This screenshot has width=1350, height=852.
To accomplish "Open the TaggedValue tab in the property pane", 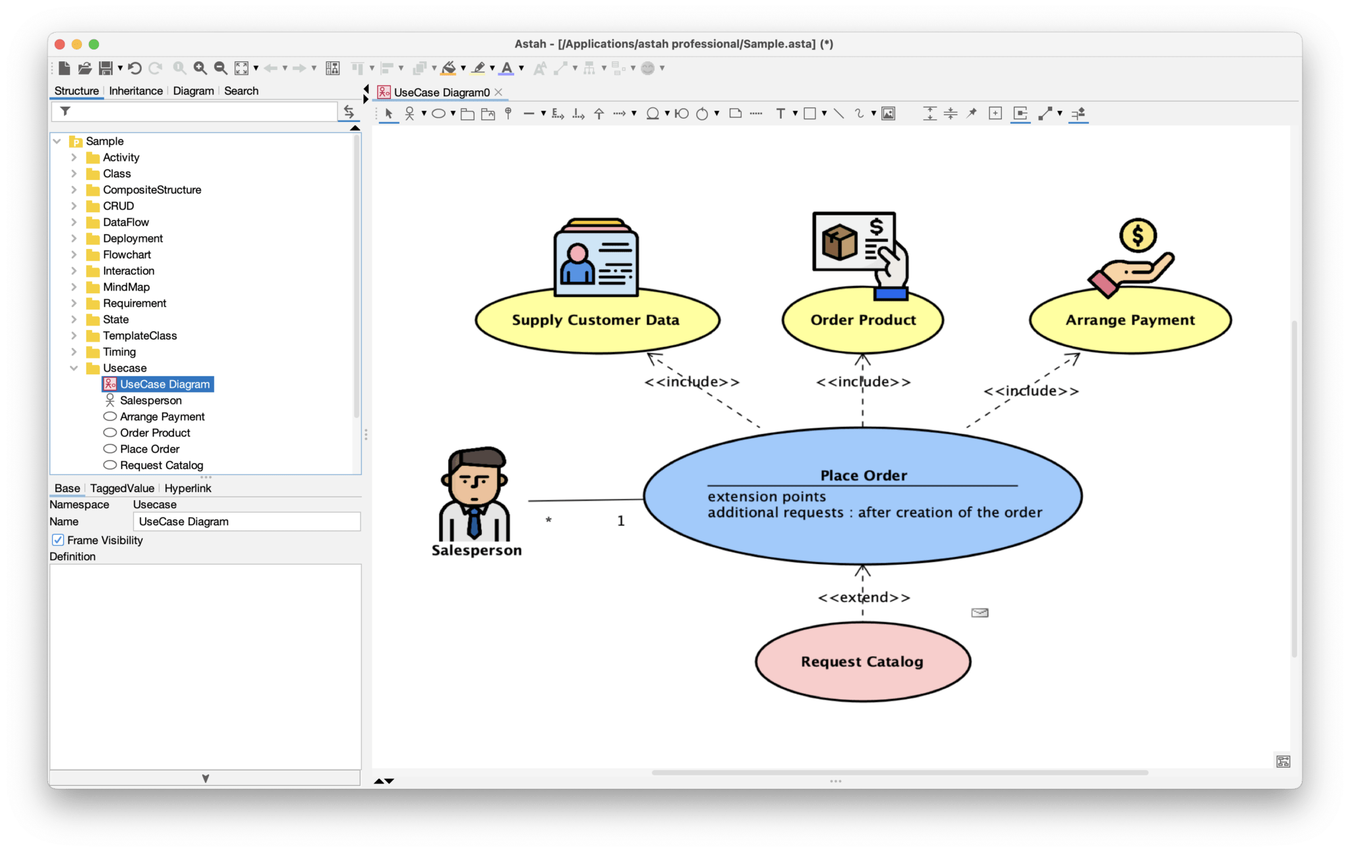I will (x=121, y=488).
